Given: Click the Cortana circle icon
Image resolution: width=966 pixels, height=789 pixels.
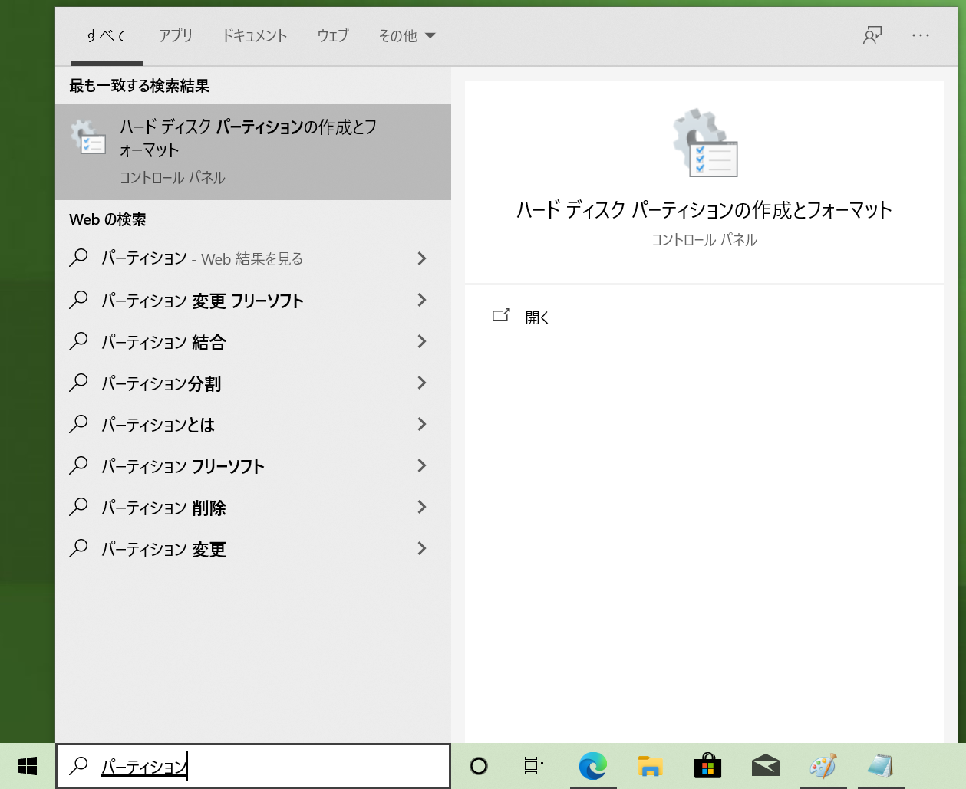Looking at the screenshot, I should click(479, 765).
